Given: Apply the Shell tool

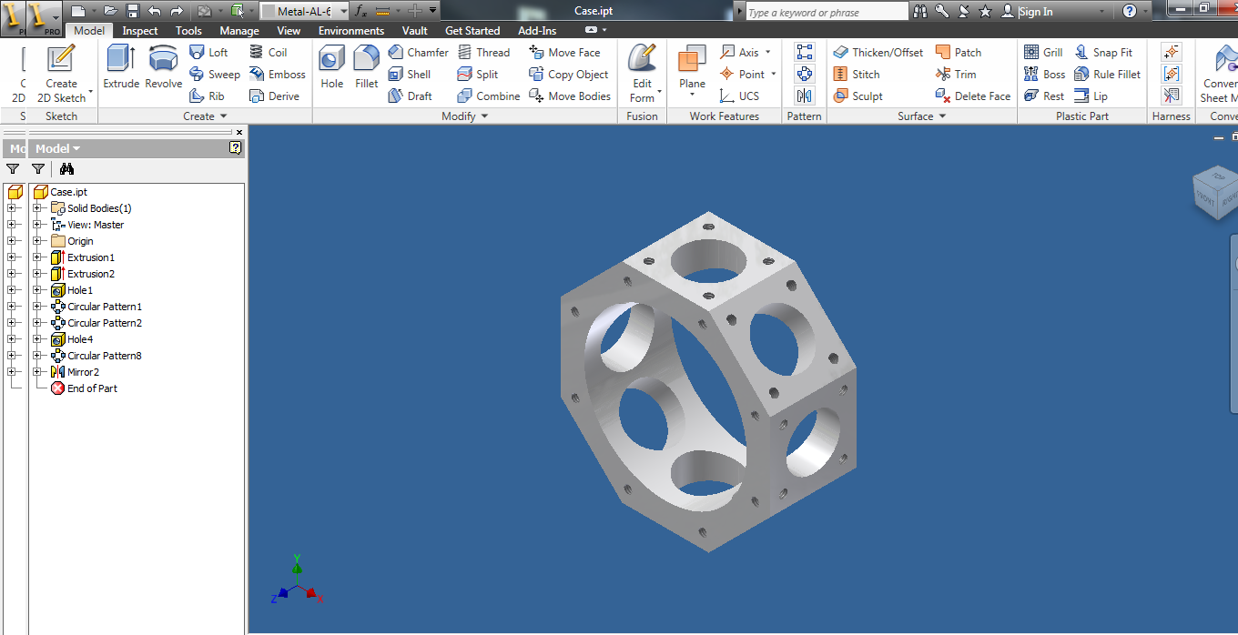Looking at the screenshot, I should 409,75.
